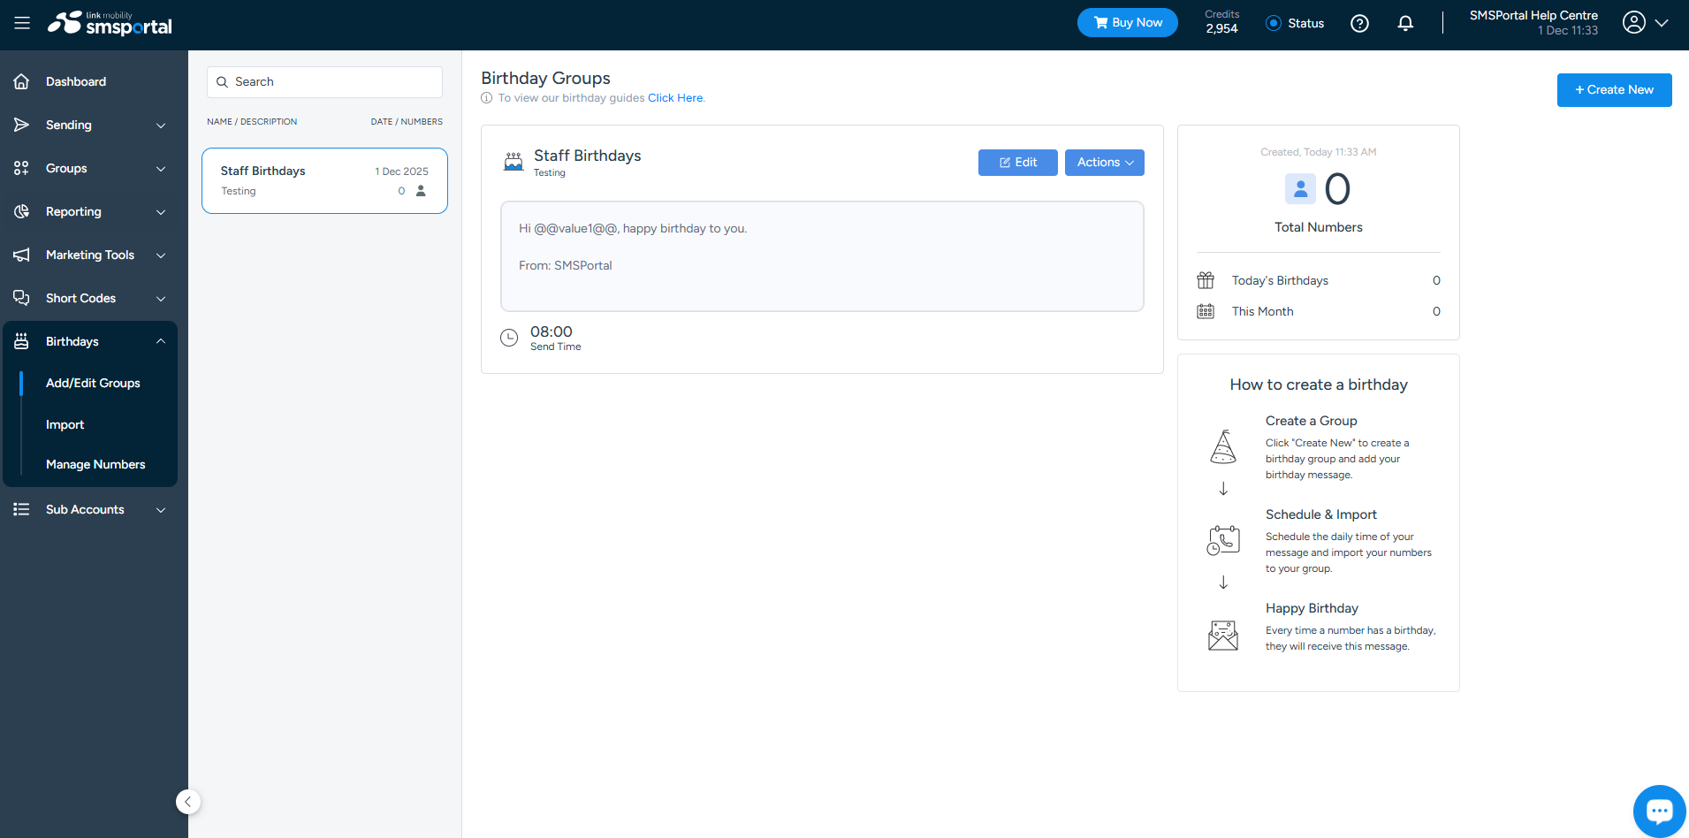Check the Status indicator in header

pos(1295,23)
